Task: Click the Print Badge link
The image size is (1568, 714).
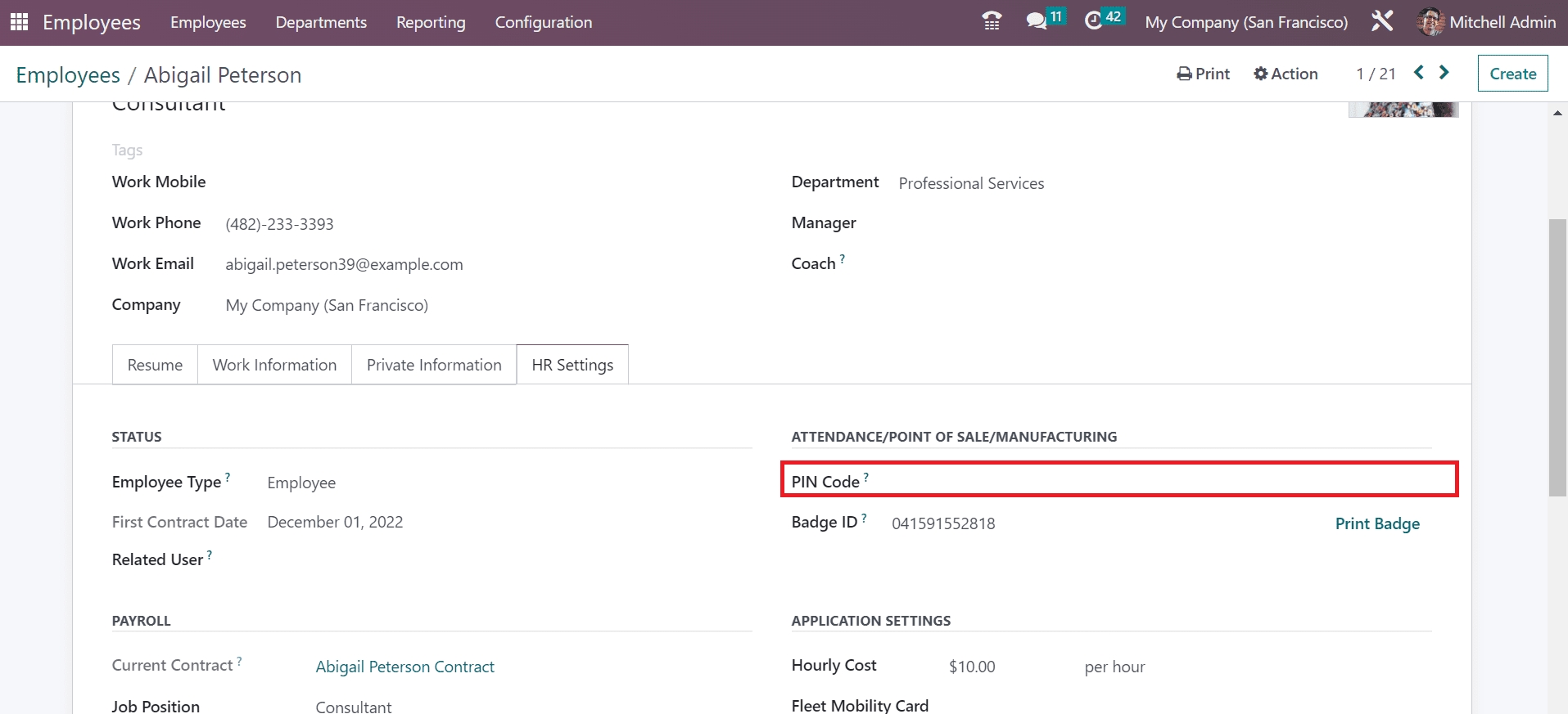Action: (1377, 523)
